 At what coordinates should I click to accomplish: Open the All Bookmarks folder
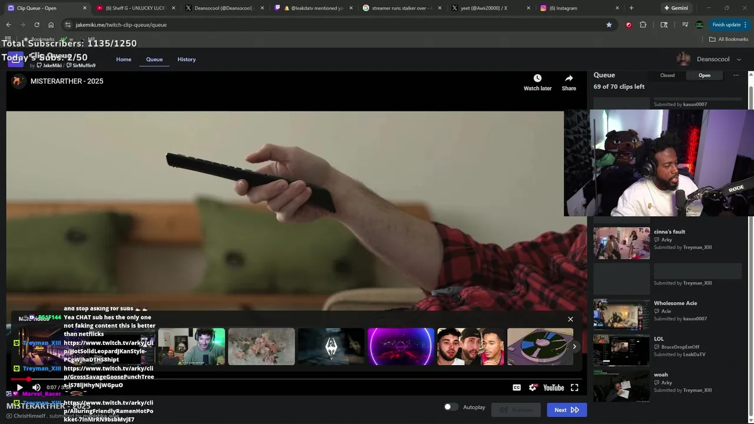point(729,39)
